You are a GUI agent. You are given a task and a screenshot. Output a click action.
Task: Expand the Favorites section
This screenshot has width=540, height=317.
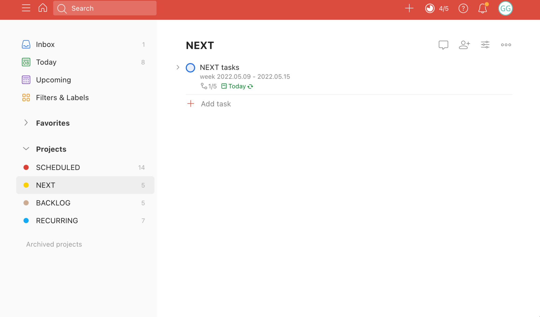[x=26, y=123]
